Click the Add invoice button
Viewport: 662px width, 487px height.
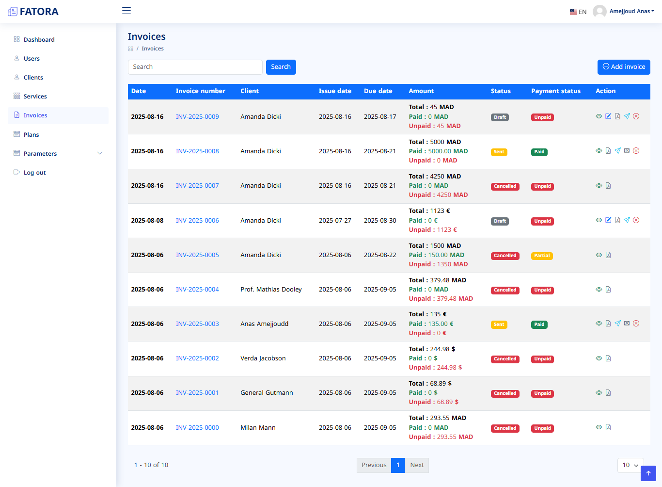[623, 67]
